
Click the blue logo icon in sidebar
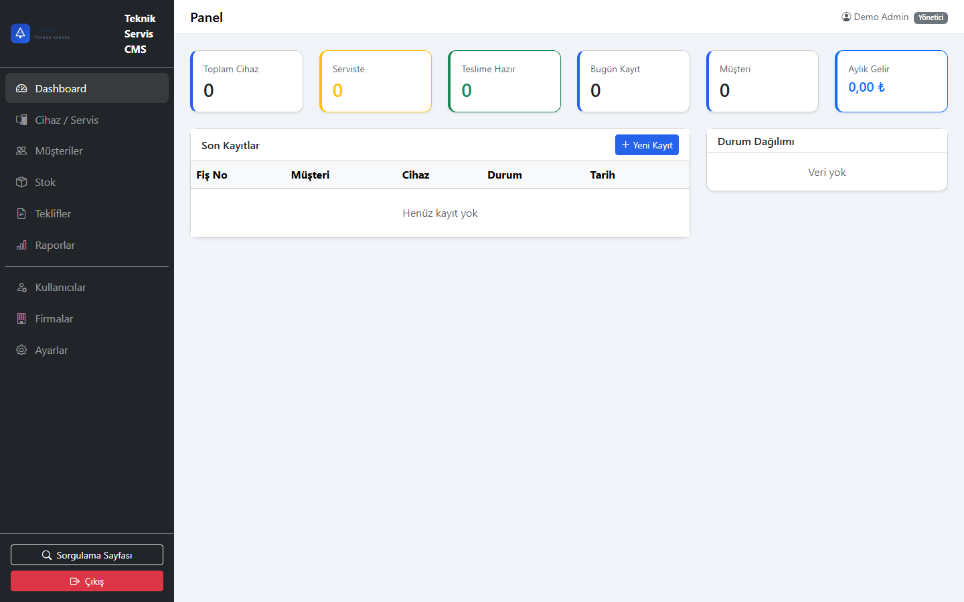coord(20,33)
